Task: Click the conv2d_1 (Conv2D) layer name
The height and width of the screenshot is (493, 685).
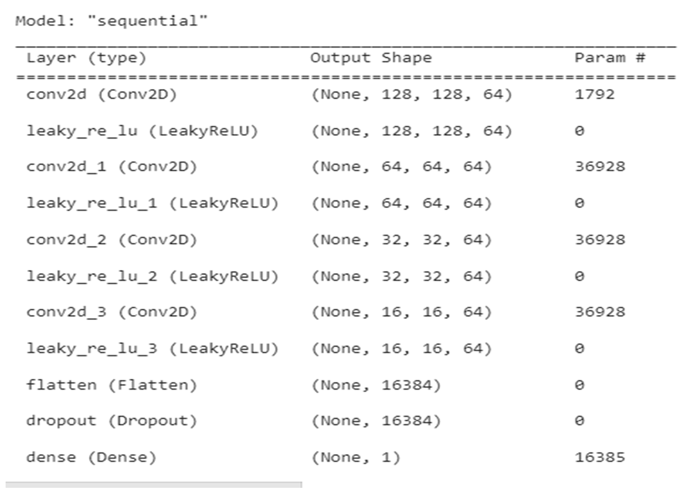Action: [x=112, y=167]
